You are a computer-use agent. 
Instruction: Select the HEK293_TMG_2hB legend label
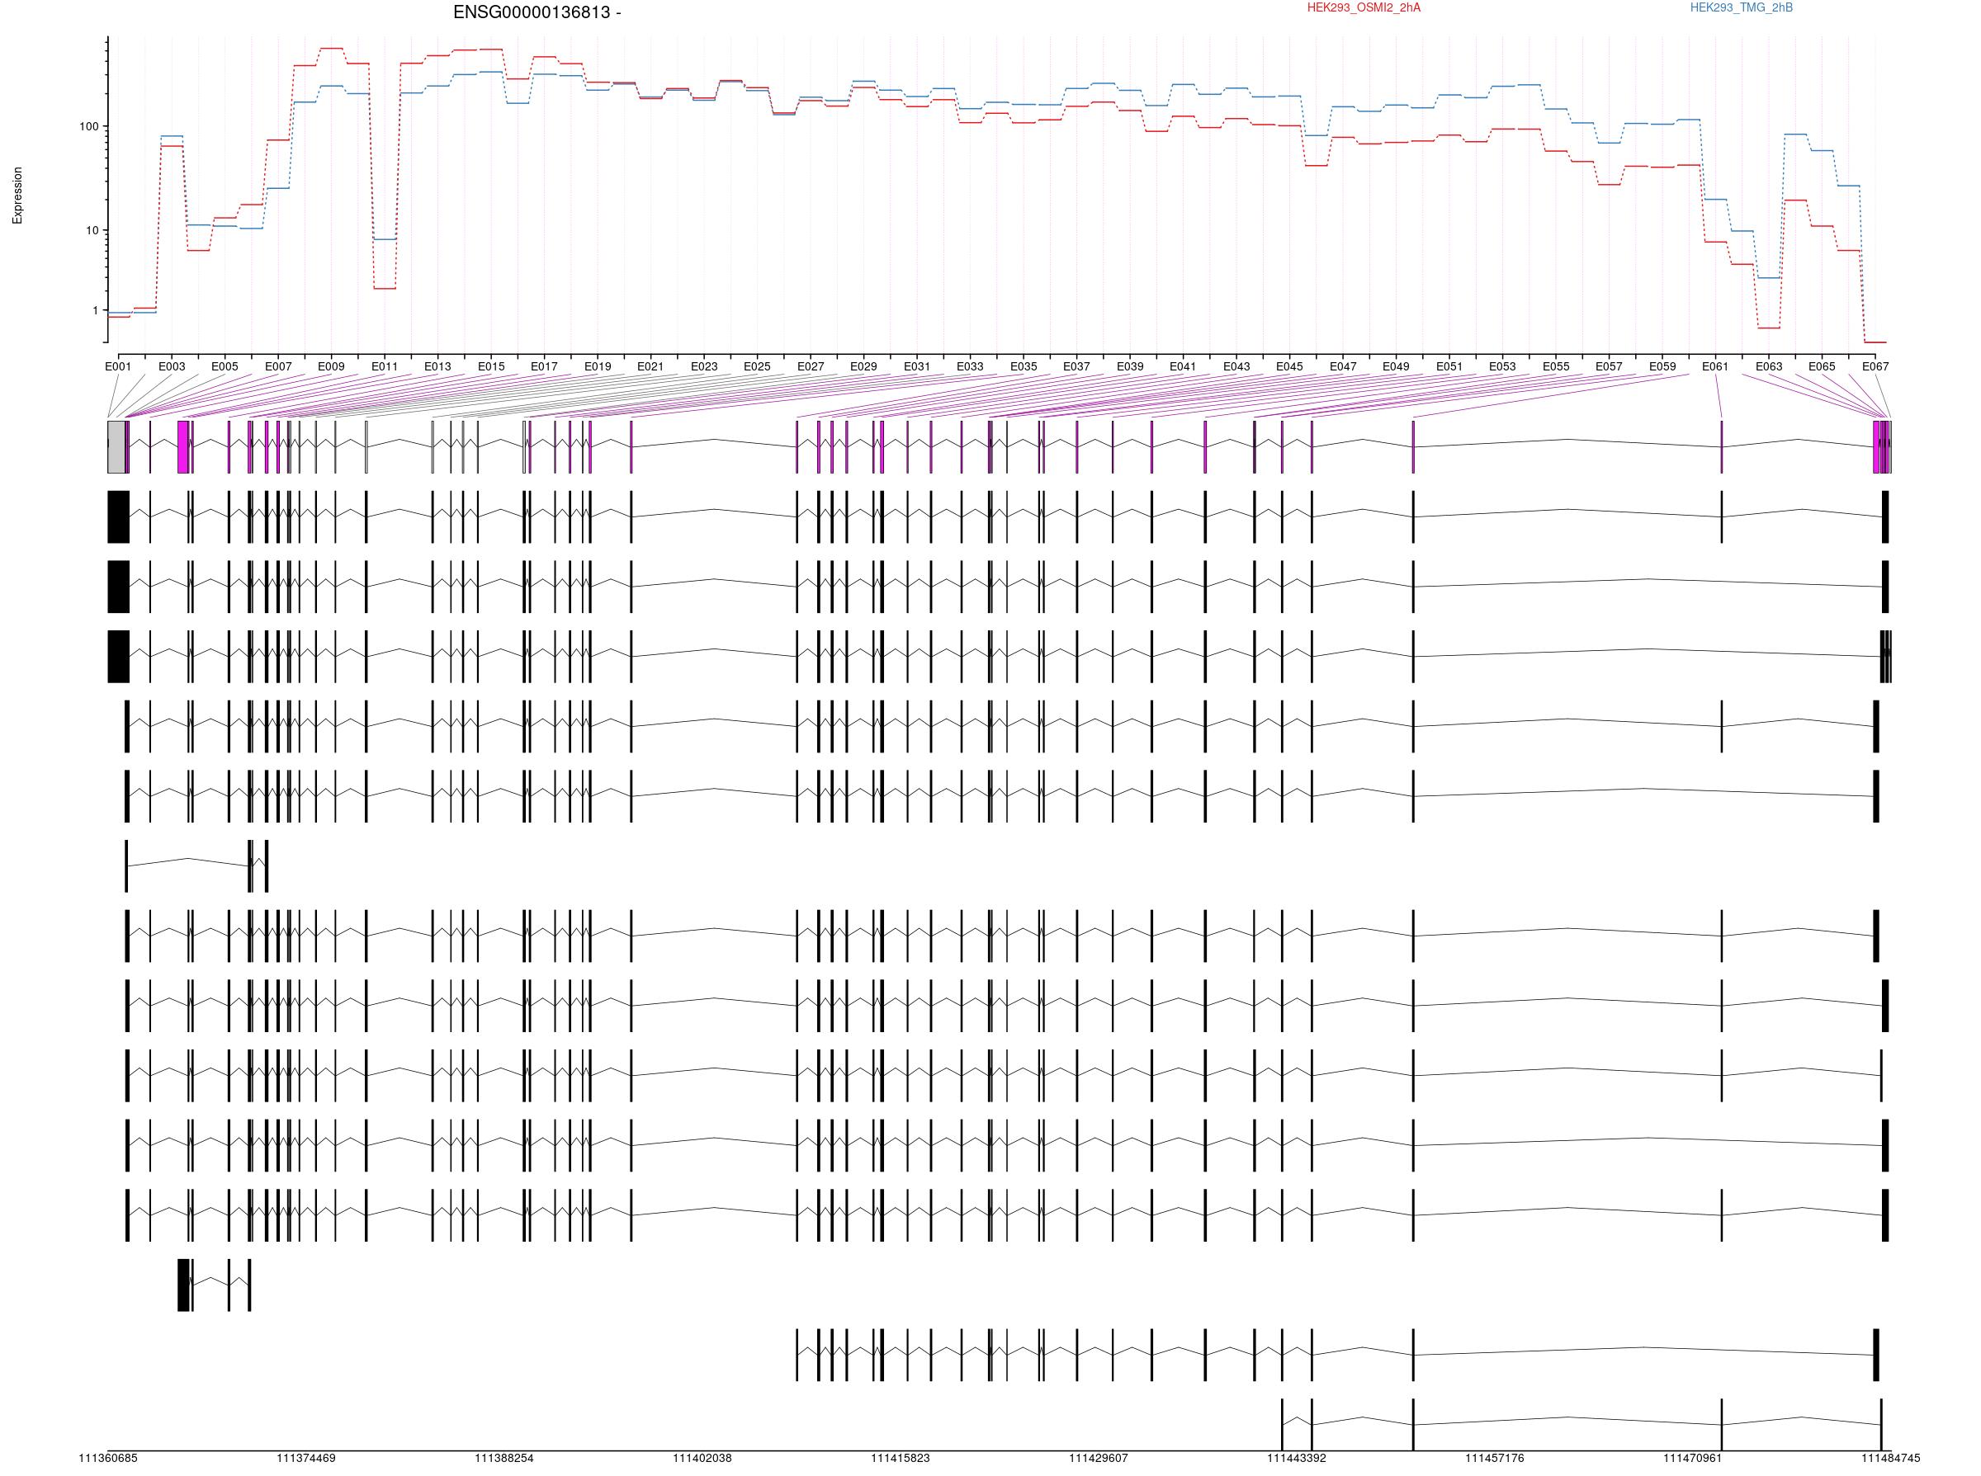pos(1741,8)
